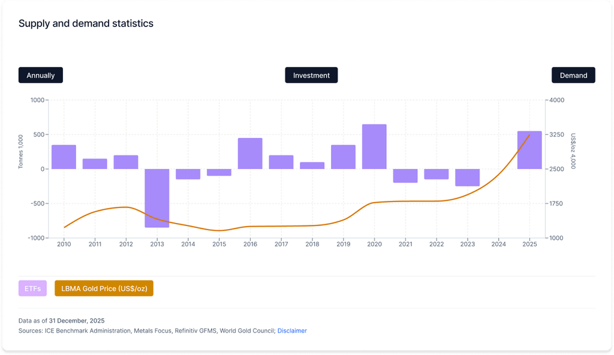Viewport: 614px width, 355px height.
Task: Click the 2012 ETF bar
Action: pyautogui.click(x=126, y=162)
